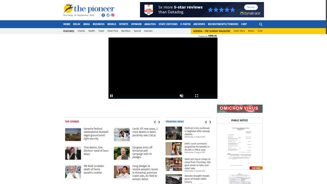Open PM Modi condoles story
This screenshot has width=327, height=184.
tap(94, 169)
